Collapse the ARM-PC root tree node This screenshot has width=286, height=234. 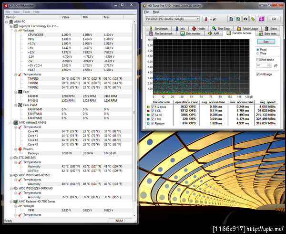click(x=7, y=22)
